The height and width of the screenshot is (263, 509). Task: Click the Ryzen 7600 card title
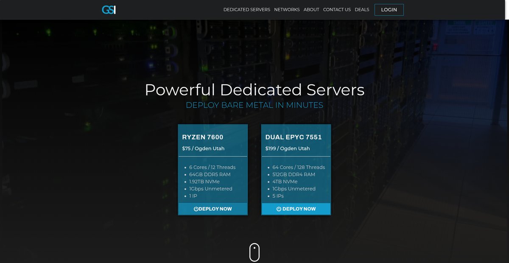[203, 137]
